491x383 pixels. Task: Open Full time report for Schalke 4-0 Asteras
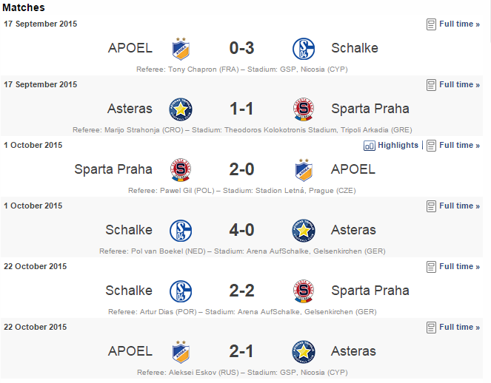tap(459, 206)
